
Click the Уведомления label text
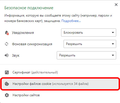tap(23, 33)
